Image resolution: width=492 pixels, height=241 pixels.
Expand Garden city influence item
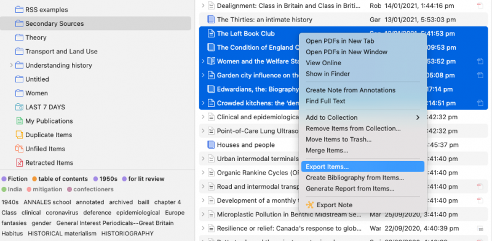(x=203, y=75)
